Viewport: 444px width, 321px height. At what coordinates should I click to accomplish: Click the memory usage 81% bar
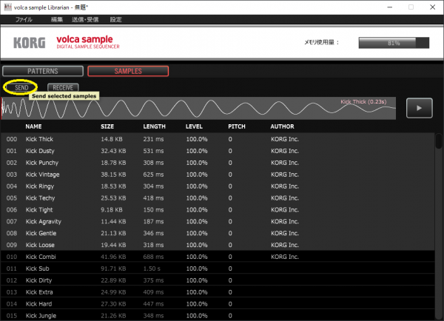point(394,43)
